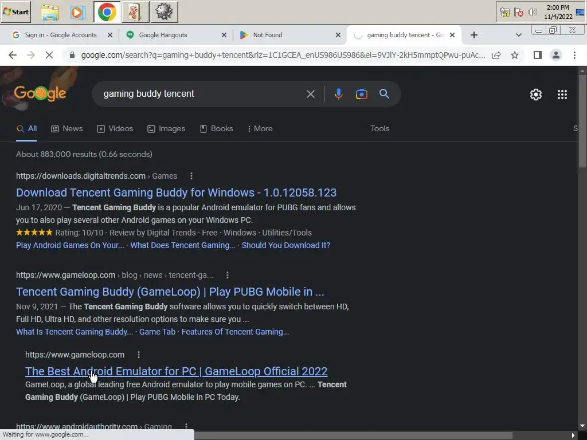The width and height of the screenshot is (587, 440).
Task: Clear the search box with the X icon
Action: [x=310, y=94]
